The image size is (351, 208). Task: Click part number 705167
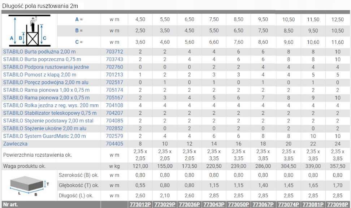tap(114, 97)
